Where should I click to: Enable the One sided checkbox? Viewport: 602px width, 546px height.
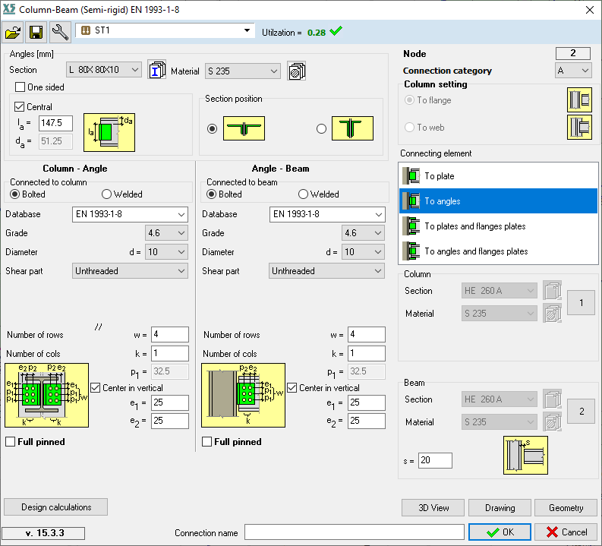point(20,87)
